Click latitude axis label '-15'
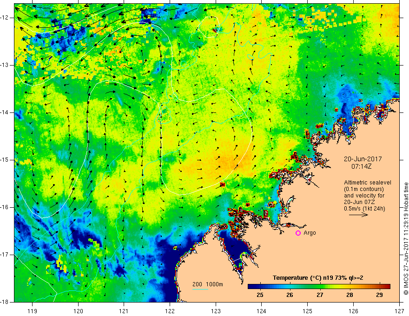Screen dimensions: 409x316 (x=5, y=160)
